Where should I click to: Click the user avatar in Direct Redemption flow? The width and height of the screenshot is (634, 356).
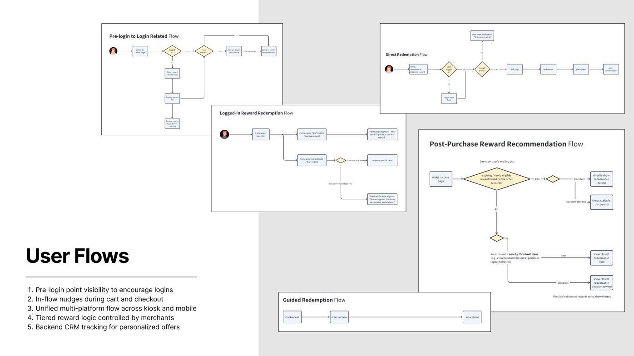[x=389, y=69]
